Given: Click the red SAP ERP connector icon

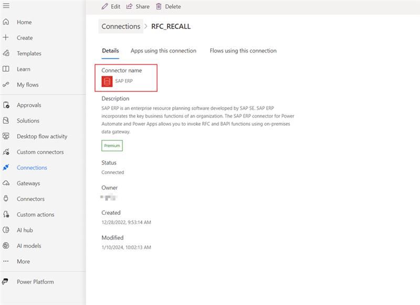Looking at the screenshot, I should click(107, 82).
